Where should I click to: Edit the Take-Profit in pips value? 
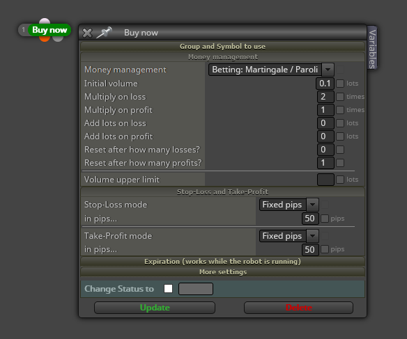tap(310, 250)
